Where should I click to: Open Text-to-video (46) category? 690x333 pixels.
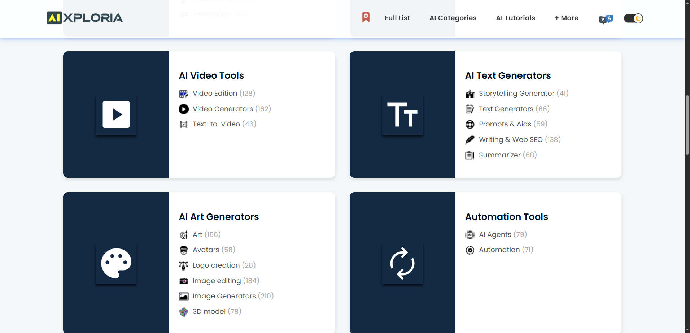point(224,124)
